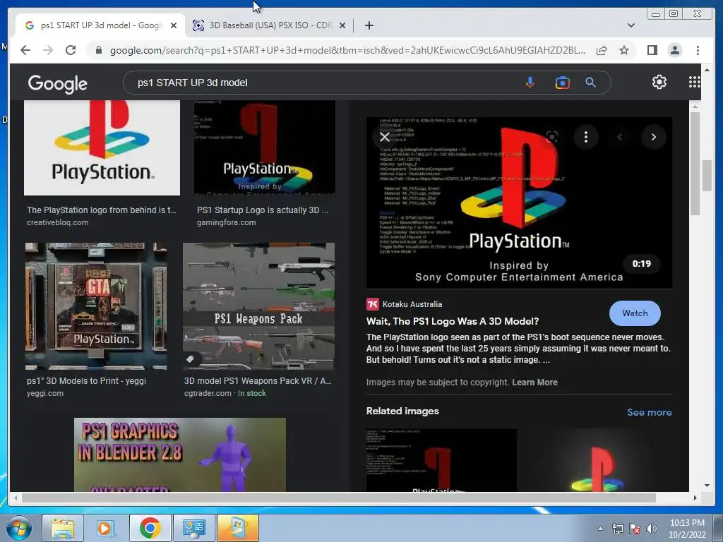The image size is (723, 542).
Task: Open the Chrome side panel icon
Action: click(652, 50)
